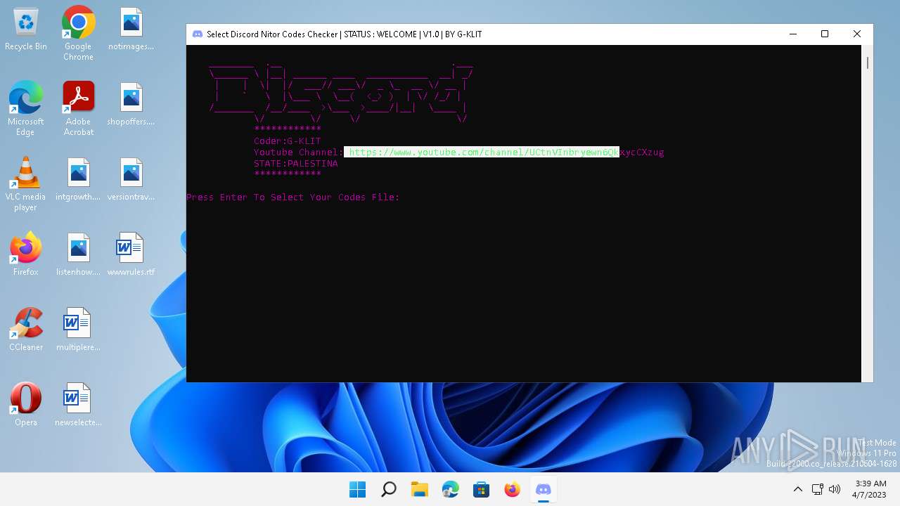Open the Windows Start menu
The image size is (900, 506).
pyautogui.click(x=357, y=489)
